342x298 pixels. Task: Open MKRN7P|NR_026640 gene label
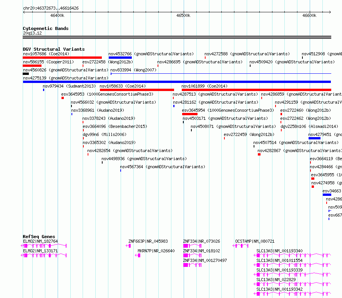(156, 251)
